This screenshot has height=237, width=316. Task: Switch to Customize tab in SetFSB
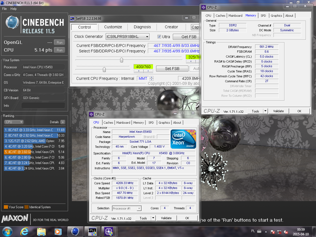pos(113,27)
